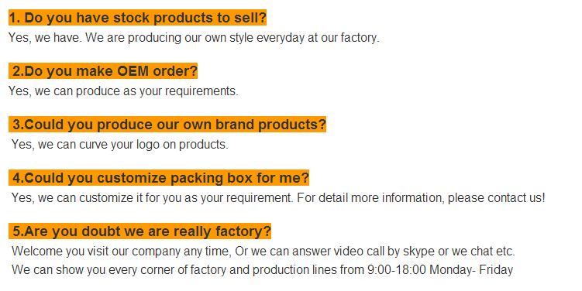Click the number '1.' of the first question
582x291 pixels.
coord(15,18)
